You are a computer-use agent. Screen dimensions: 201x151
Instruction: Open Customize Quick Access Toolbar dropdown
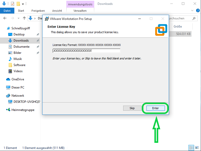[x=23, y=4]
